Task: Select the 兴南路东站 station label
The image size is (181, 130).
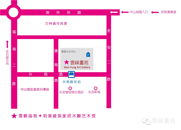Action: (x=71, y=82)
